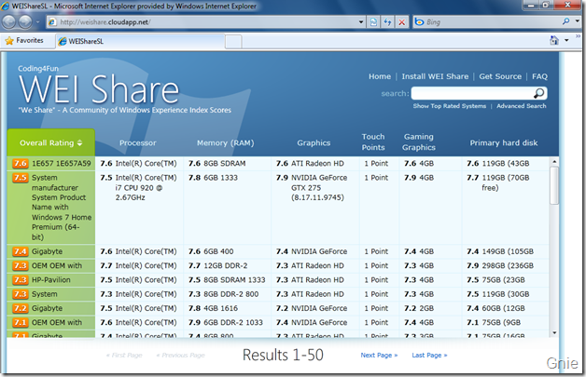Expand the address bar URL history dropdown

(360, 22)
